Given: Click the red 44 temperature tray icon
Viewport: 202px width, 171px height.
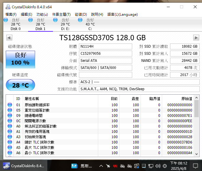Looking at the screenshot, I should [115, 166].
